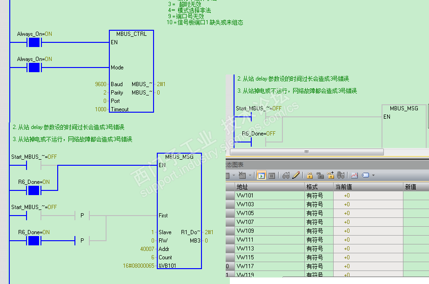Click the 格式 column header
429x284 pixels.
319,187
